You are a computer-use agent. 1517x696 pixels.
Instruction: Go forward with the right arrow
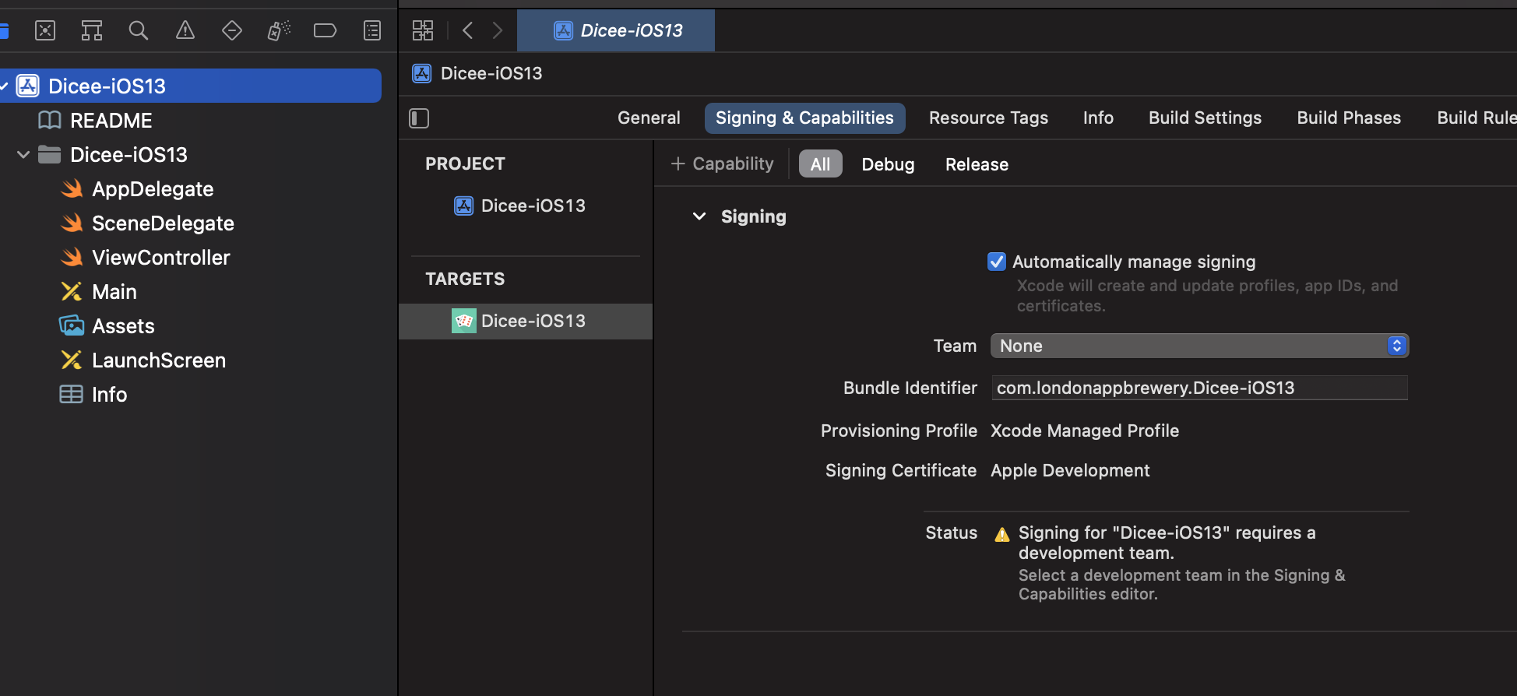pos(497,30)
